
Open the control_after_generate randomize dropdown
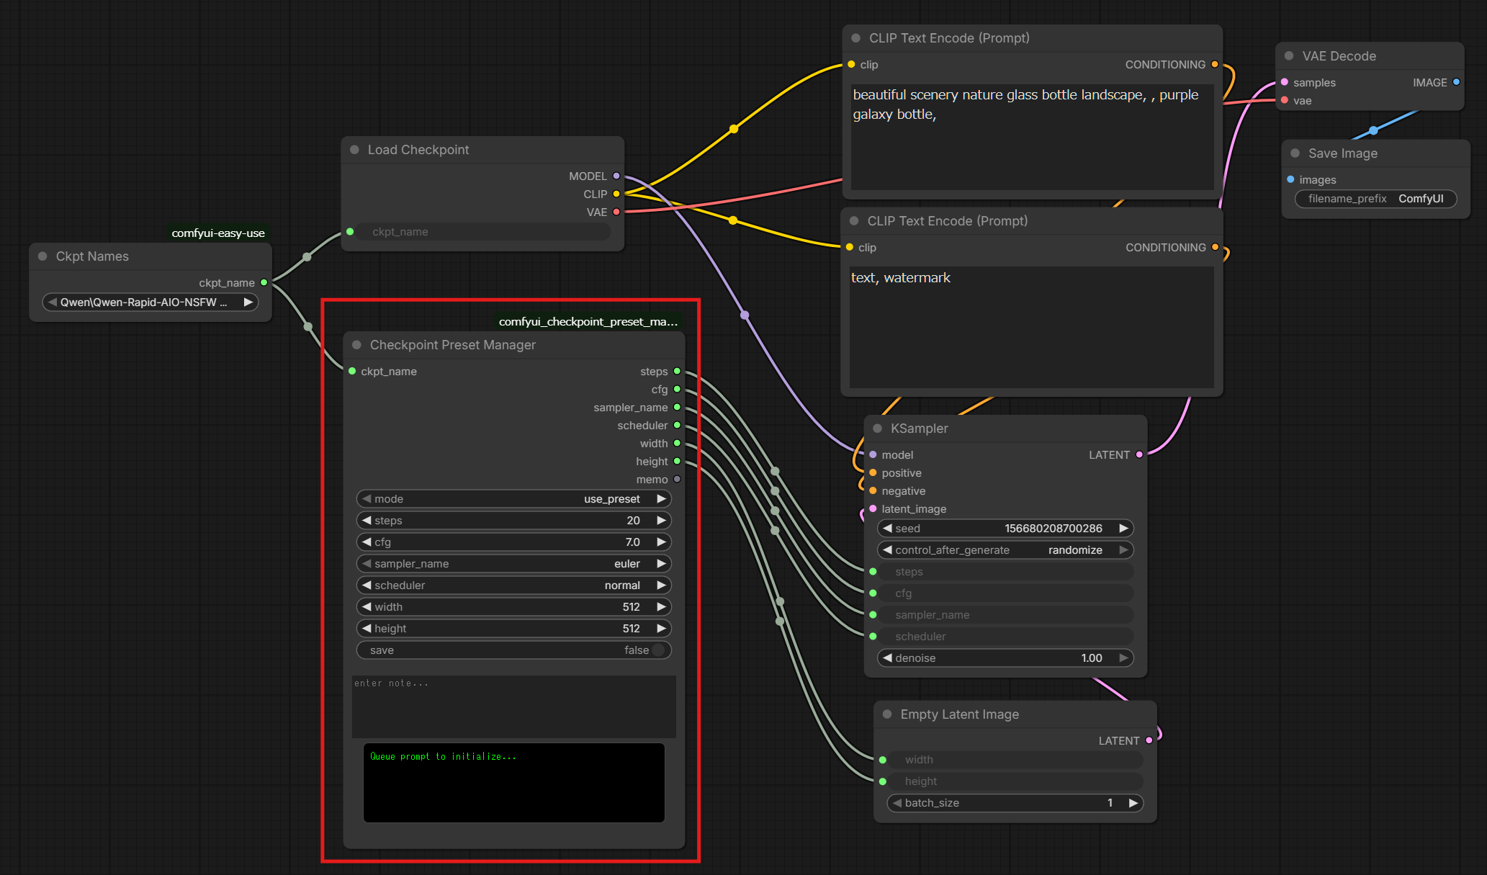(1005, 550)
